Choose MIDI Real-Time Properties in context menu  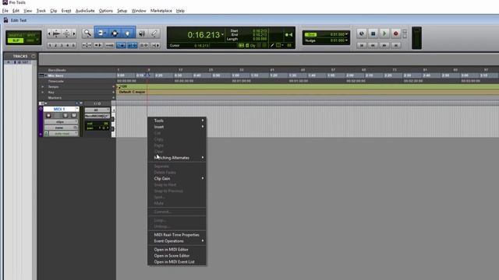pyautogui.click(x=177, y=235)
